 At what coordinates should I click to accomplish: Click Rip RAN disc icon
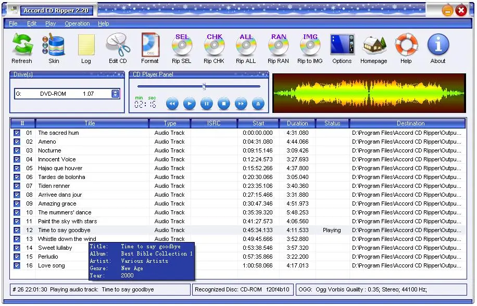[278, 45]
